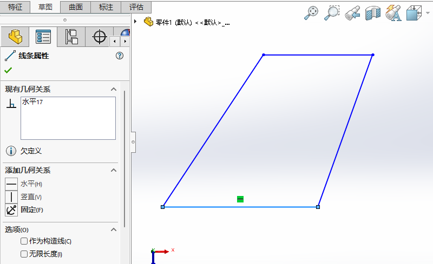Click the right arrow of manager tabs

pos(125,42)
